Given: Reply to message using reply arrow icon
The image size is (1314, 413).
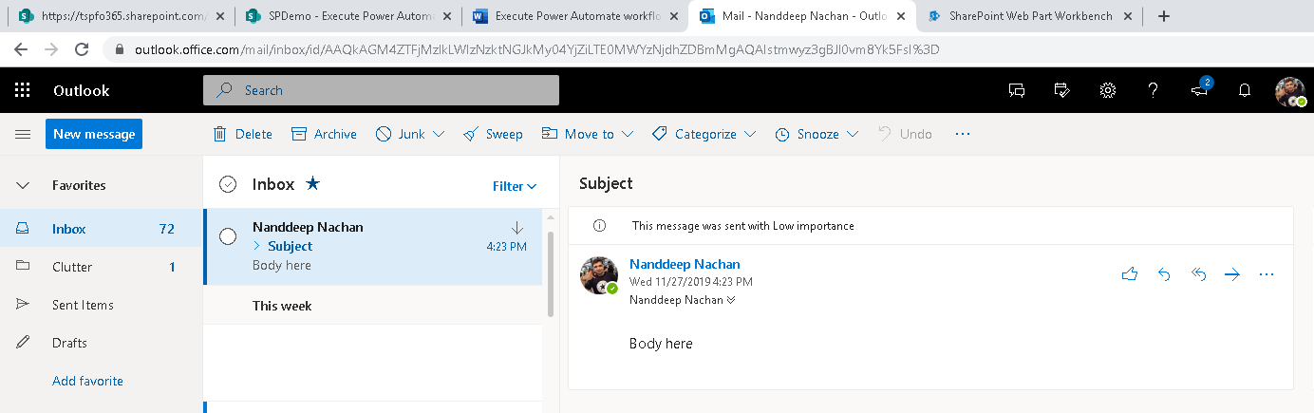Looking at the screenshot, I should click(x=1164, y=274).
